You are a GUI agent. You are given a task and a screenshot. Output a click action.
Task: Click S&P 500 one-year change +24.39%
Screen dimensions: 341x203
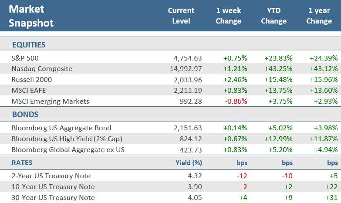pyautogui.click(x=324, y=58)
